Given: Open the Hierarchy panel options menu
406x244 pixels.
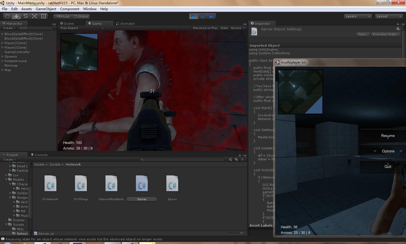Looking at the screenshot, I should (54, 24).
